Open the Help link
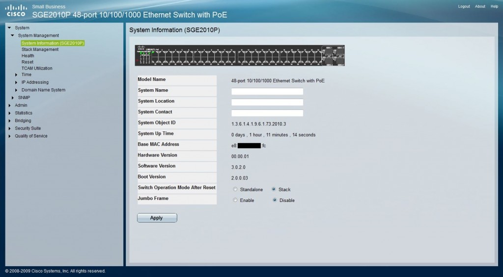The height and width of the screenshot is (277, 503). 494,6
